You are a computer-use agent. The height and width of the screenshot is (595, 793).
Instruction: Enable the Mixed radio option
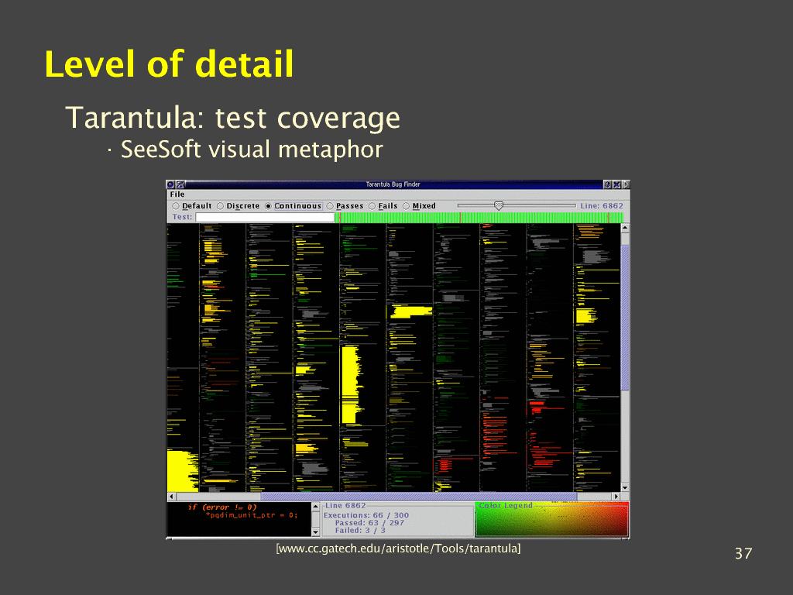coord(407,206)
